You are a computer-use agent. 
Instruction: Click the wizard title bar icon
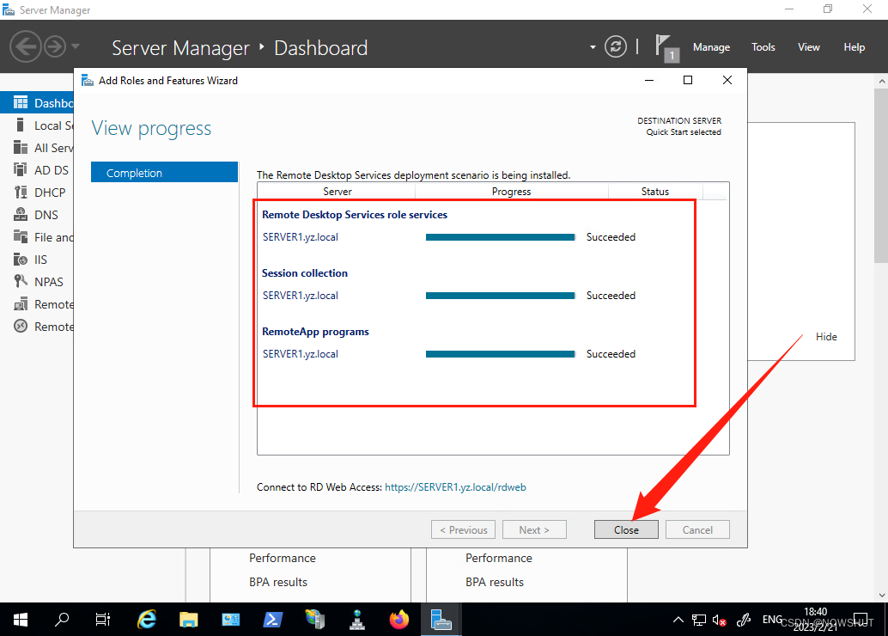coord(88,81)
